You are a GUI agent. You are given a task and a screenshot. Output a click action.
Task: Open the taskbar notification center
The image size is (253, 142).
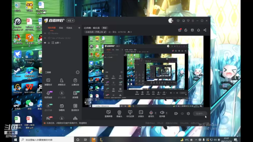[x=236, y=140]
